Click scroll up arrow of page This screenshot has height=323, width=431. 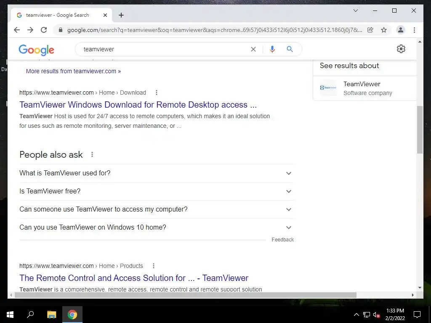(x=420, y=42)
